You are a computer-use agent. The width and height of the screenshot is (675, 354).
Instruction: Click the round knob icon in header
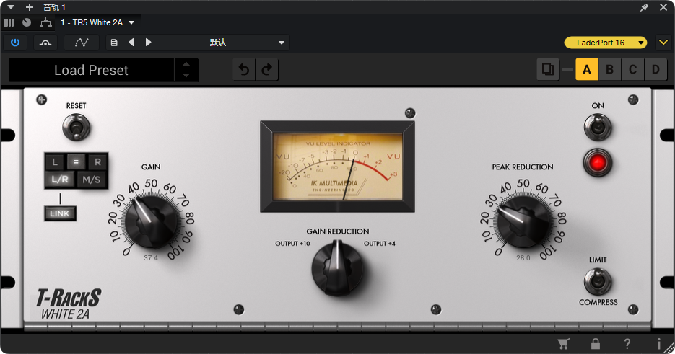pos(27,22)
